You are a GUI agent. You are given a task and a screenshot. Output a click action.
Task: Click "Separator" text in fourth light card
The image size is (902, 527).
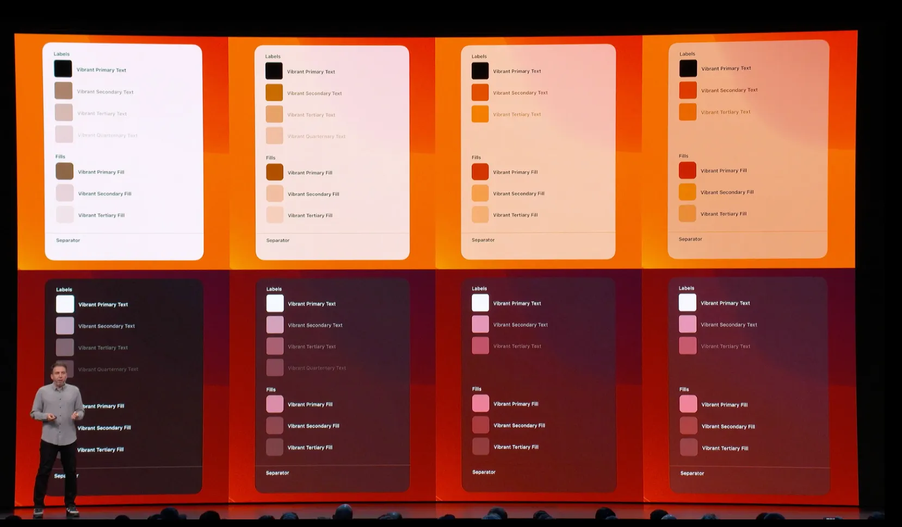pos(690,239)
